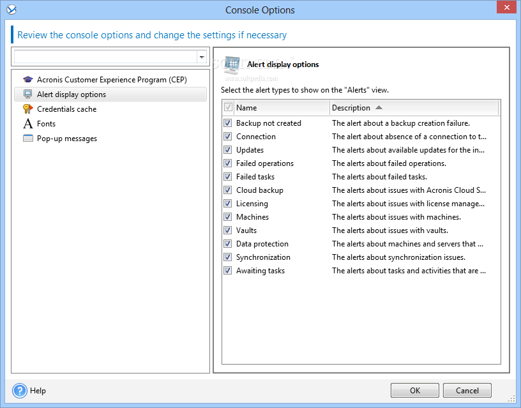The width and height of the screenshot is (521, 408).
Task: Toggle the Synchronization alert checkbox
Action: (x=227, y=257)
